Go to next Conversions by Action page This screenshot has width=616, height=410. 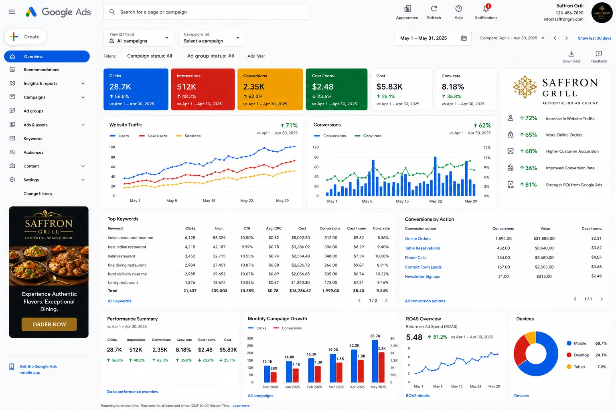pyautogui.click(x=602, y=299)
